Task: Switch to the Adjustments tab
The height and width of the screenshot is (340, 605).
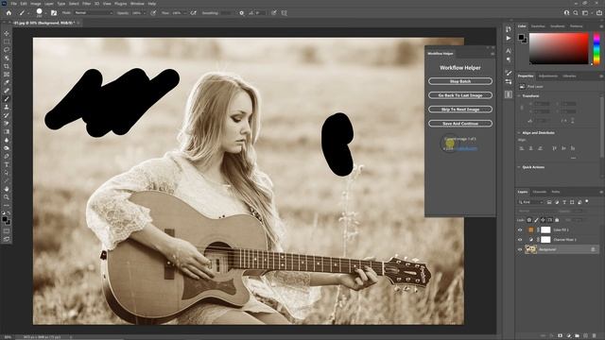Action: pyautogui.click(x=548, y=76)
